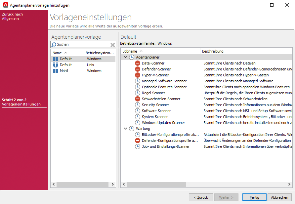Click the disabled icon beside Defender-Konfigurationsprofile
Image resolution: width=295 pixels, height=204 pixels.
[x=138, y=141]
